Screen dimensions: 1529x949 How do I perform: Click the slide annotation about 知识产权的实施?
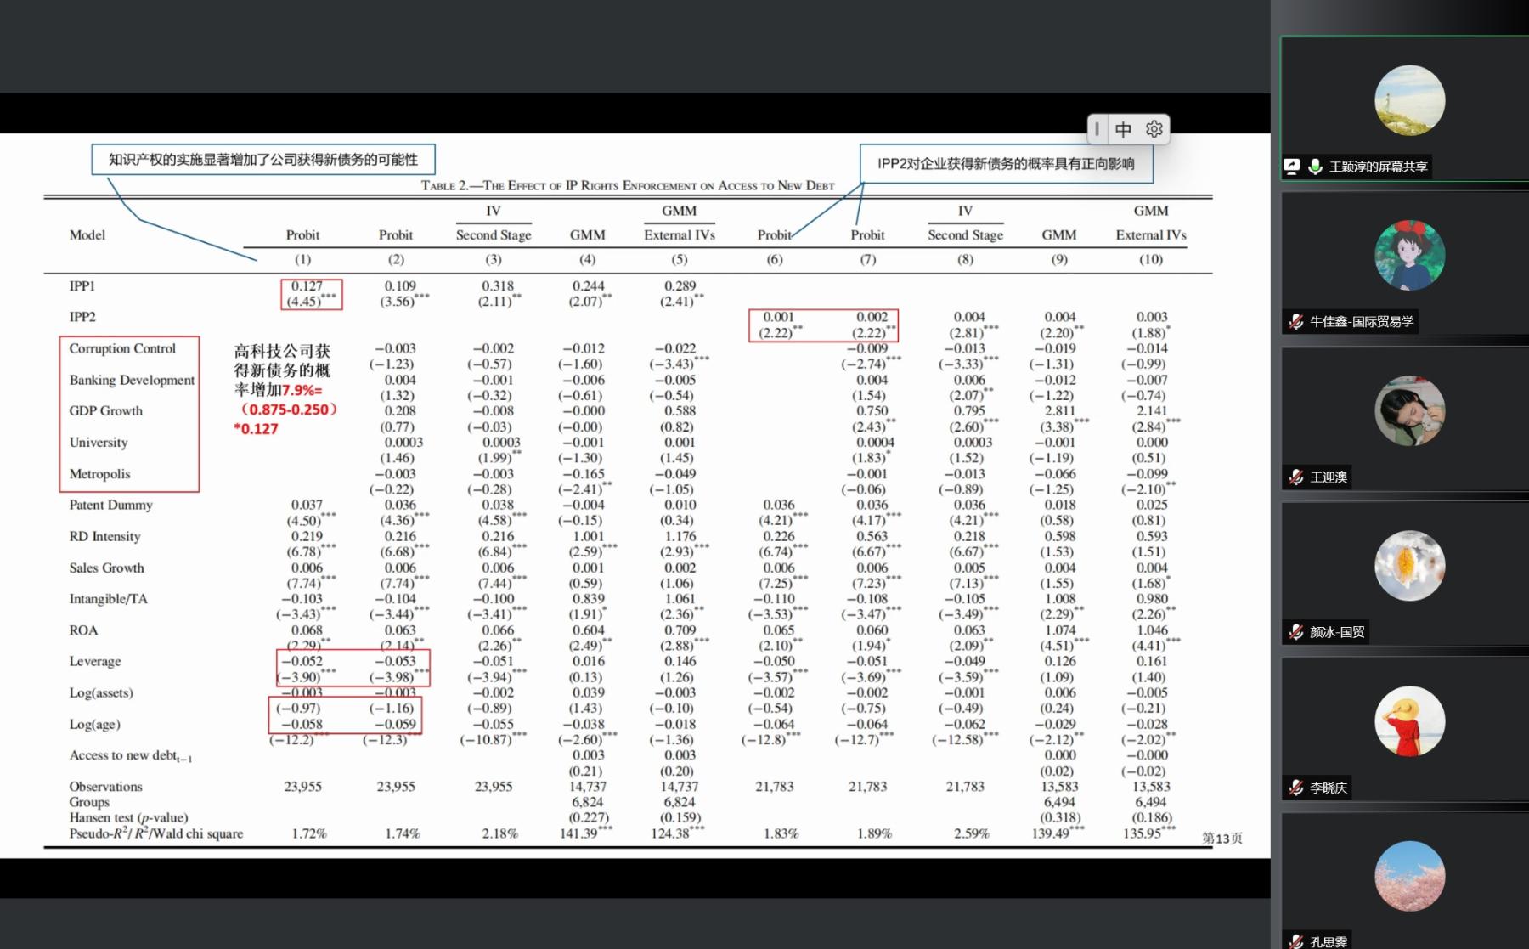click(263, 160)
